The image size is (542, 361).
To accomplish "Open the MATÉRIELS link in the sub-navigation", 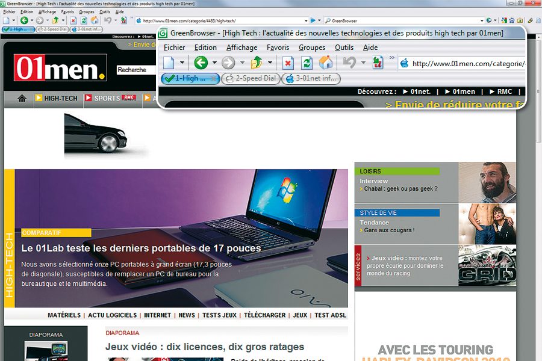I will [x=64, y=315].
